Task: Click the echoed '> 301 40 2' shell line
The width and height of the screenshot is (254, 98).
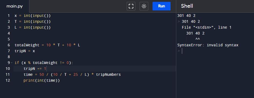Action: point(189,21)
